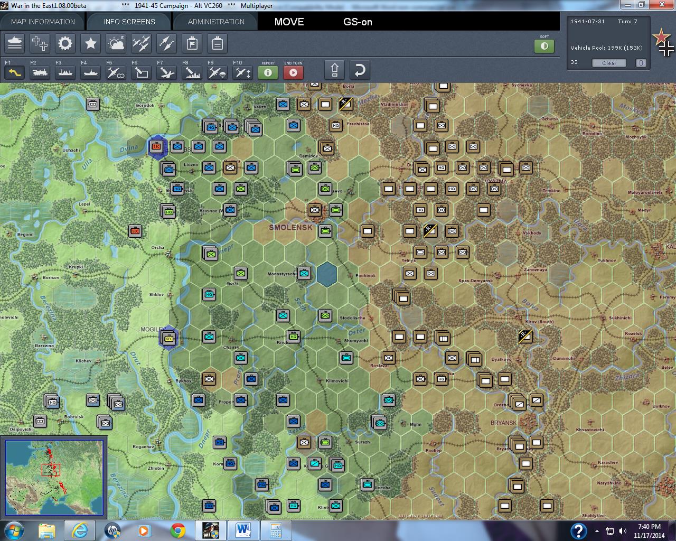Screen dimensions: 676x541
Task: Open the air doctrine planes icon
Action: tap(141, 43)
